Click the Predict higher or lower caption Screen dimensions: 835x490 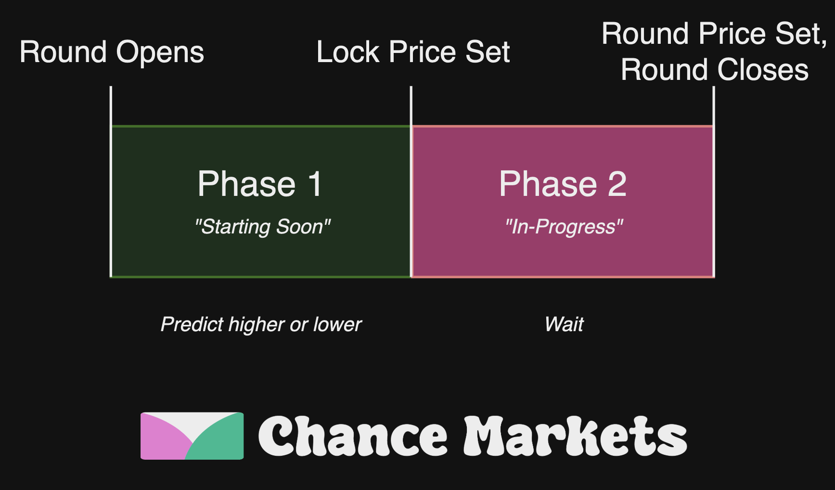[x=261, y=325]
